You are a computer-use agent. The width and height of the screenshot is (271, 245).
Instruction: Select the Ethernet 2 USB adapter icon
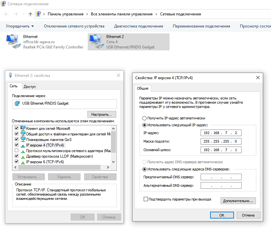pos(96,42)
